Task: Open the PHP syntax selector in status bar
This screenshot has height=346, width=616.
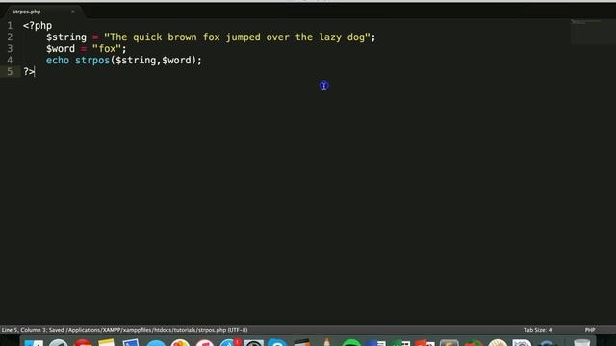Action: point(590,330)
